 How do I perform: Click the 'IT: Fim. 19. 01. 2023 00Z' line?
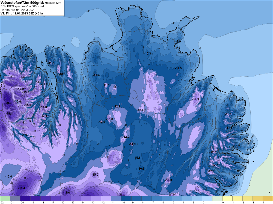click(x=17, y=10)
